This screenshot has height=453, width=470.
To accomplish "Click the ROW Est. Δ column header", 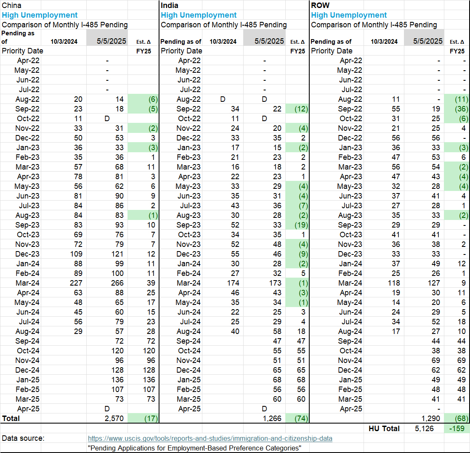I will pos(457,42).
